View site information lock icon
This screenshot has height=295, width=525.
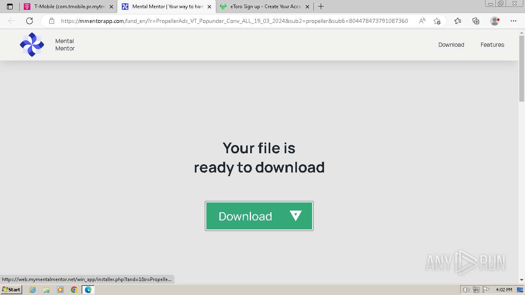pyautogui.click(x=51, y=21)
